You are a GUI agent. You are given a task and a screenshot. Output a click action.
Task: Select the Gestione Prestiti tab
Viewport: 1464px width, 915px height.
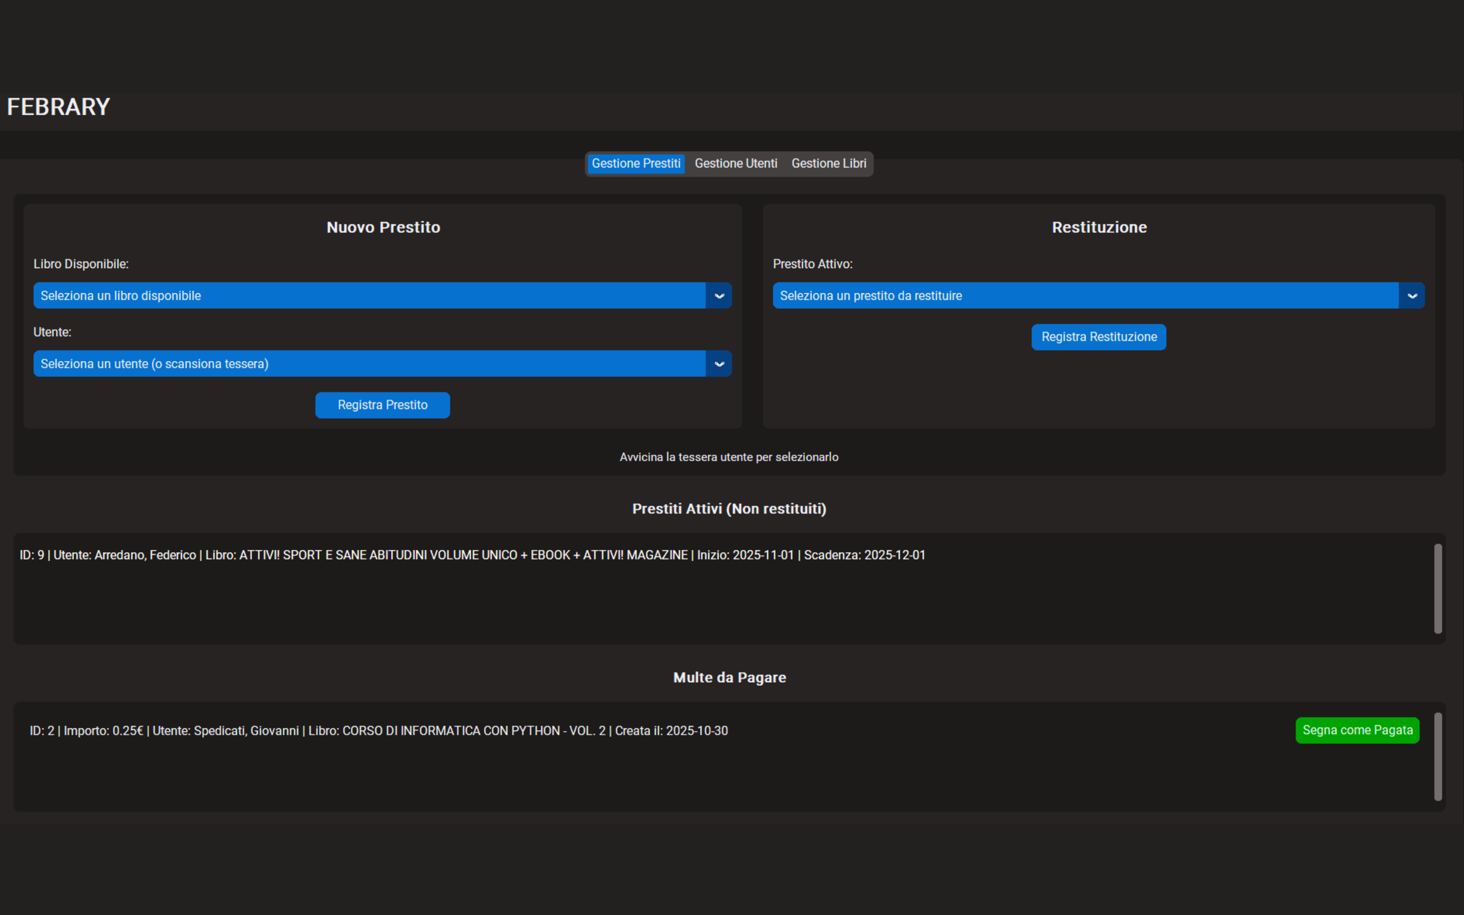[x=636, y=163]
